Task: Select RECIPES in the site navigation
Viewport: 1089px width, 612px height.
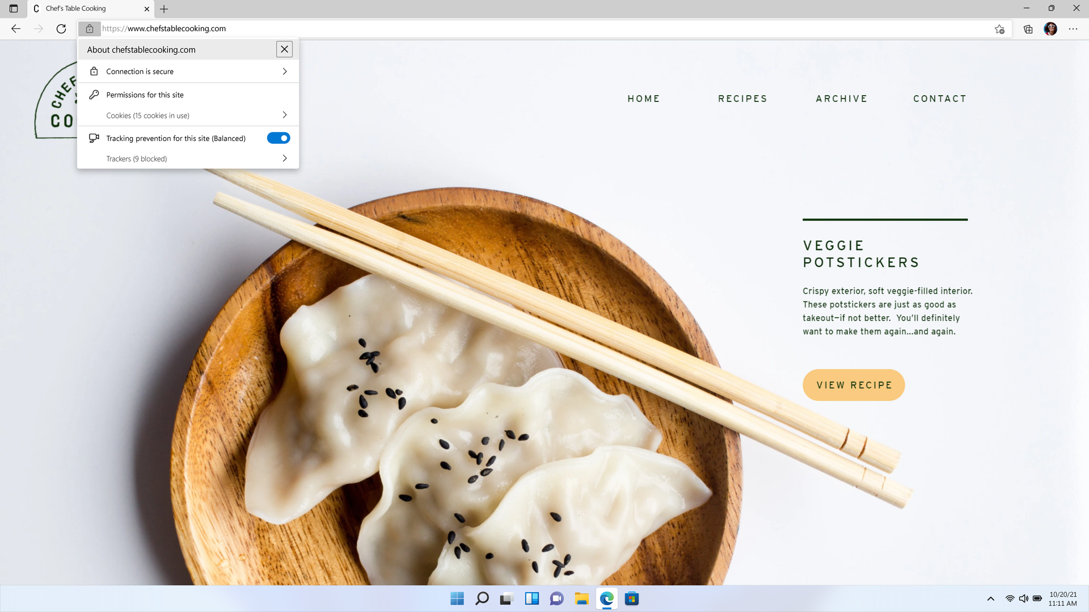Action: coord(742,98)
